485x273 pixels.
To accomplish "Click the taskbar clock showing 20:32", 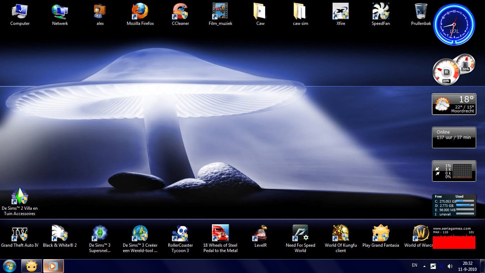I will pos(468,266).
